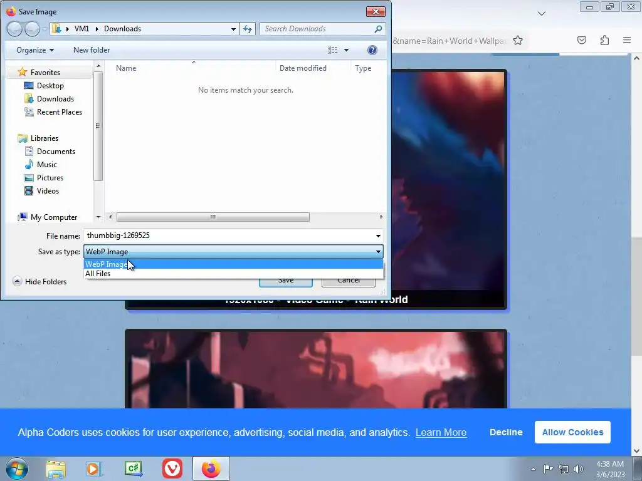Image resolution: width=642 pixels, height=481 pixels.
Task: Open the Firefox Pocket save icon
Action: point(581,40)
